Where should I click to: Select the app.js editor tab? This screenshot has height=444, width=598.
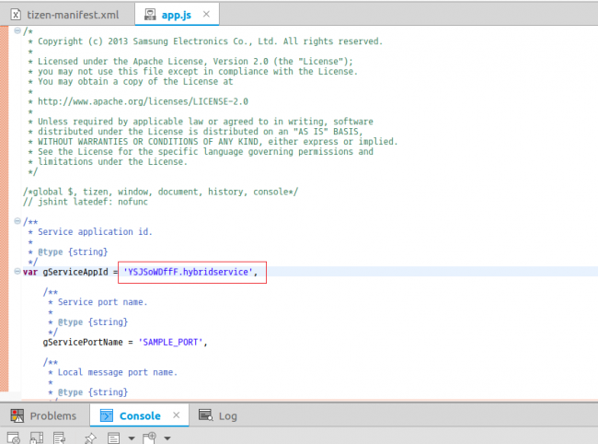click(173, 14)
